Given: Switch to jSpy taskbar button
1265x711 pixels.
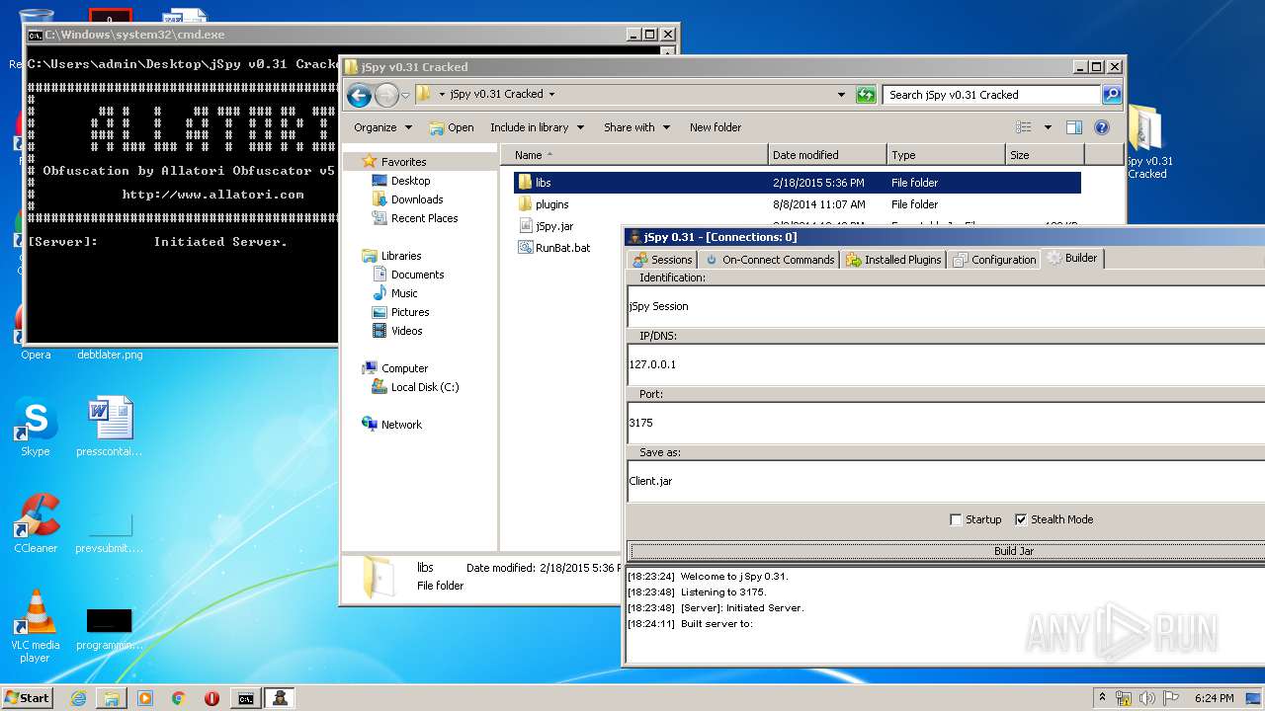Looking at the screenshot, I should coord(280,698).
